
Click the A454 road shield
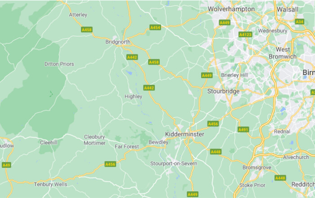pyautogui.click(x=155, y=27)
